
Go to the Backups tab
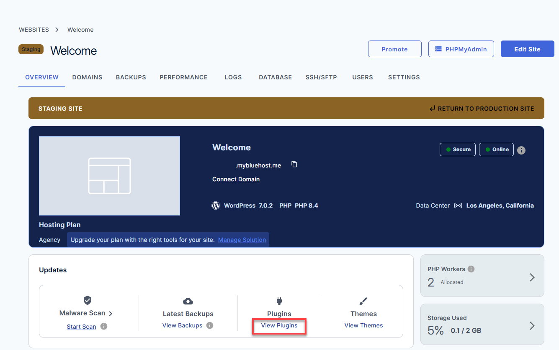click(x=131, y=77)
